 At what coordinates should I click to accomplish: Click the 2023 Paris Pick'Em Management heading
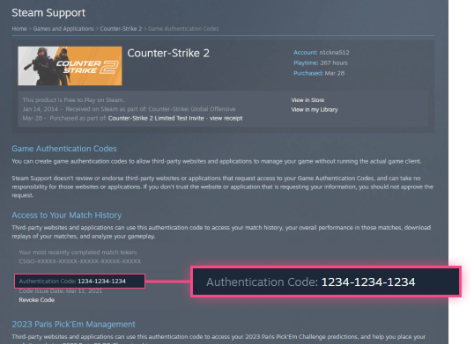73,324
